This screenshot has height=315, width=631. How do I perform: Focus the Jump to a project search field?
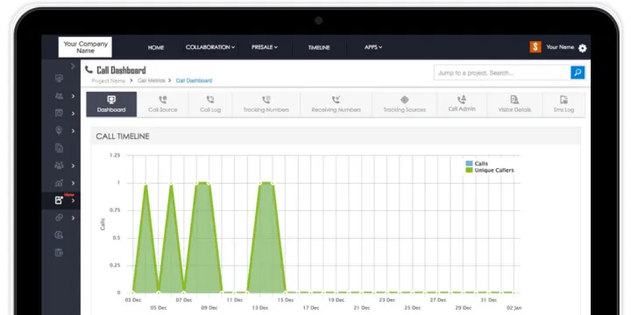502,73
